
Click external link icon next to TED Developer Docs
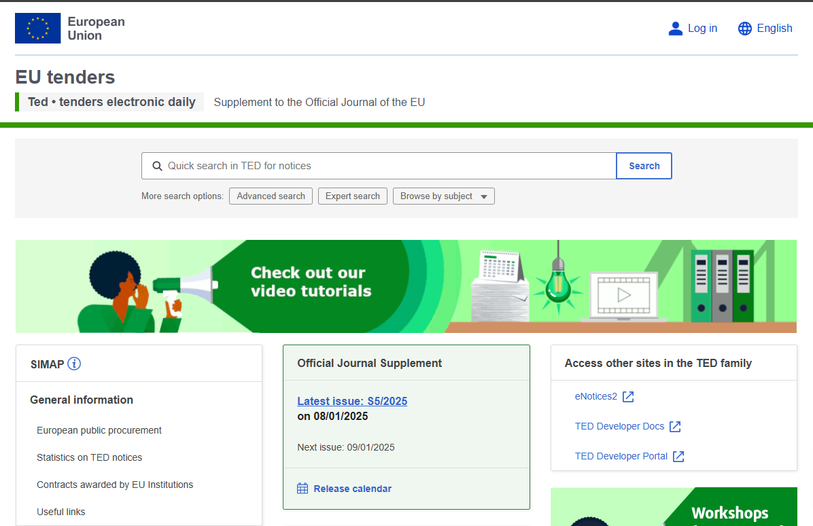pos(674,427)
